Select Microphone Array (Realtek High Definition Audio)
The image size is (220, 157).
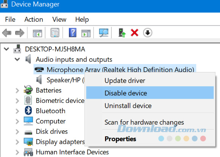120,70
